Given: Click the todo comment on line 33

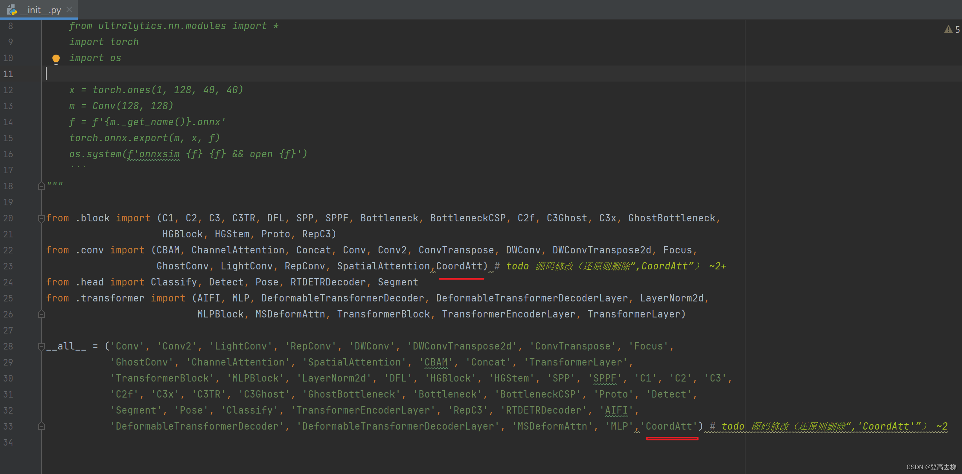Looking at the screenshot, I should [x=829, y=427].
